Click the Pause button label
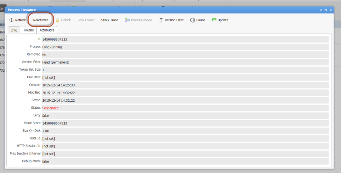Viewport: 341px width, 173px height. pos(201,20)
